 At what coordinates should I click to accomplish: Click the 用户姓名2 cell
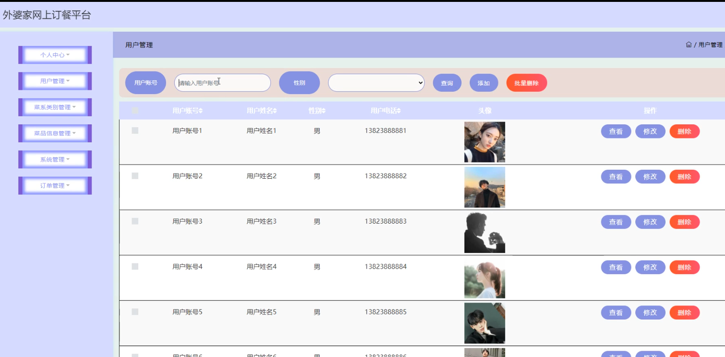261,176
